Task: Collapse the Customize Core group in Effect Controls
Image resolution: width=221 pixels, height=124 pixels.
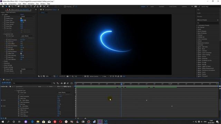Action: point(3,34)
